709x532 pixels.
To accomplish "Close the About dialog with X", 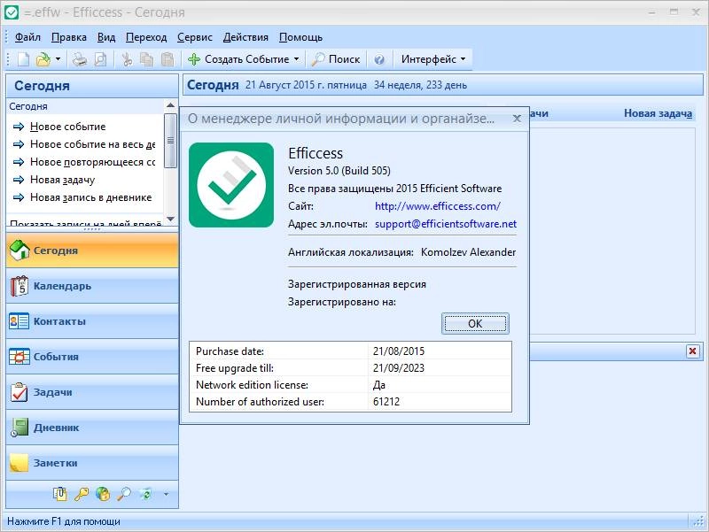I will [517, 119].
